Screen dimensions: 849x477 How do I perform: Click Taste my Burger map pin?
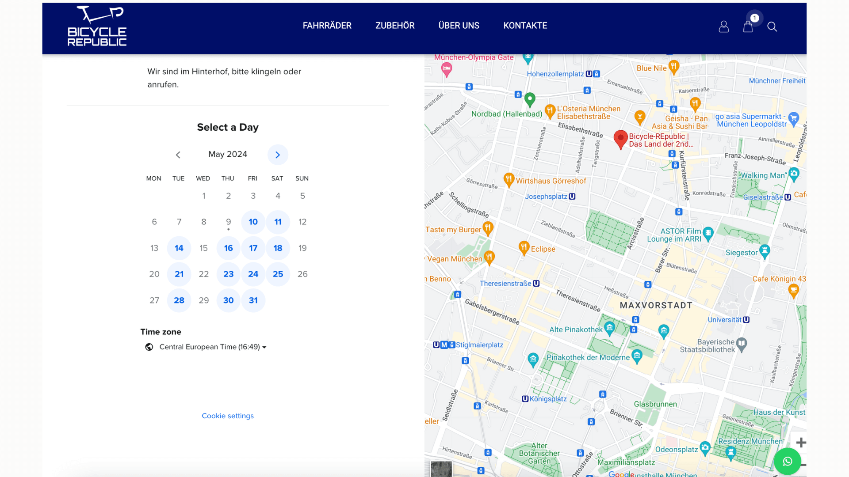click(x=488, y=229)
